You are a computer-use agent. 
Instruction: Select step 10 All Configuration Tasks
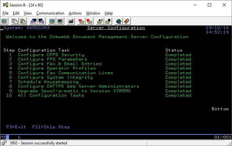coord(51,95)
